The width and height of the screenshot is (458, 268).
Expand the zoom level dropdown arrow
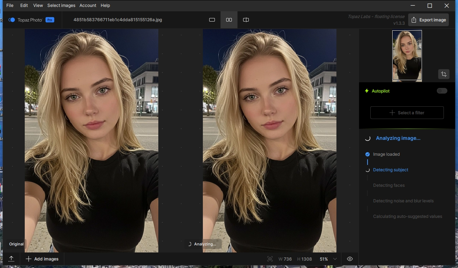335,259
